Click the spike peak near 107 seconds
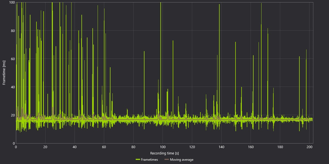Screen dimensions: 329x164 tap(173, 41)
